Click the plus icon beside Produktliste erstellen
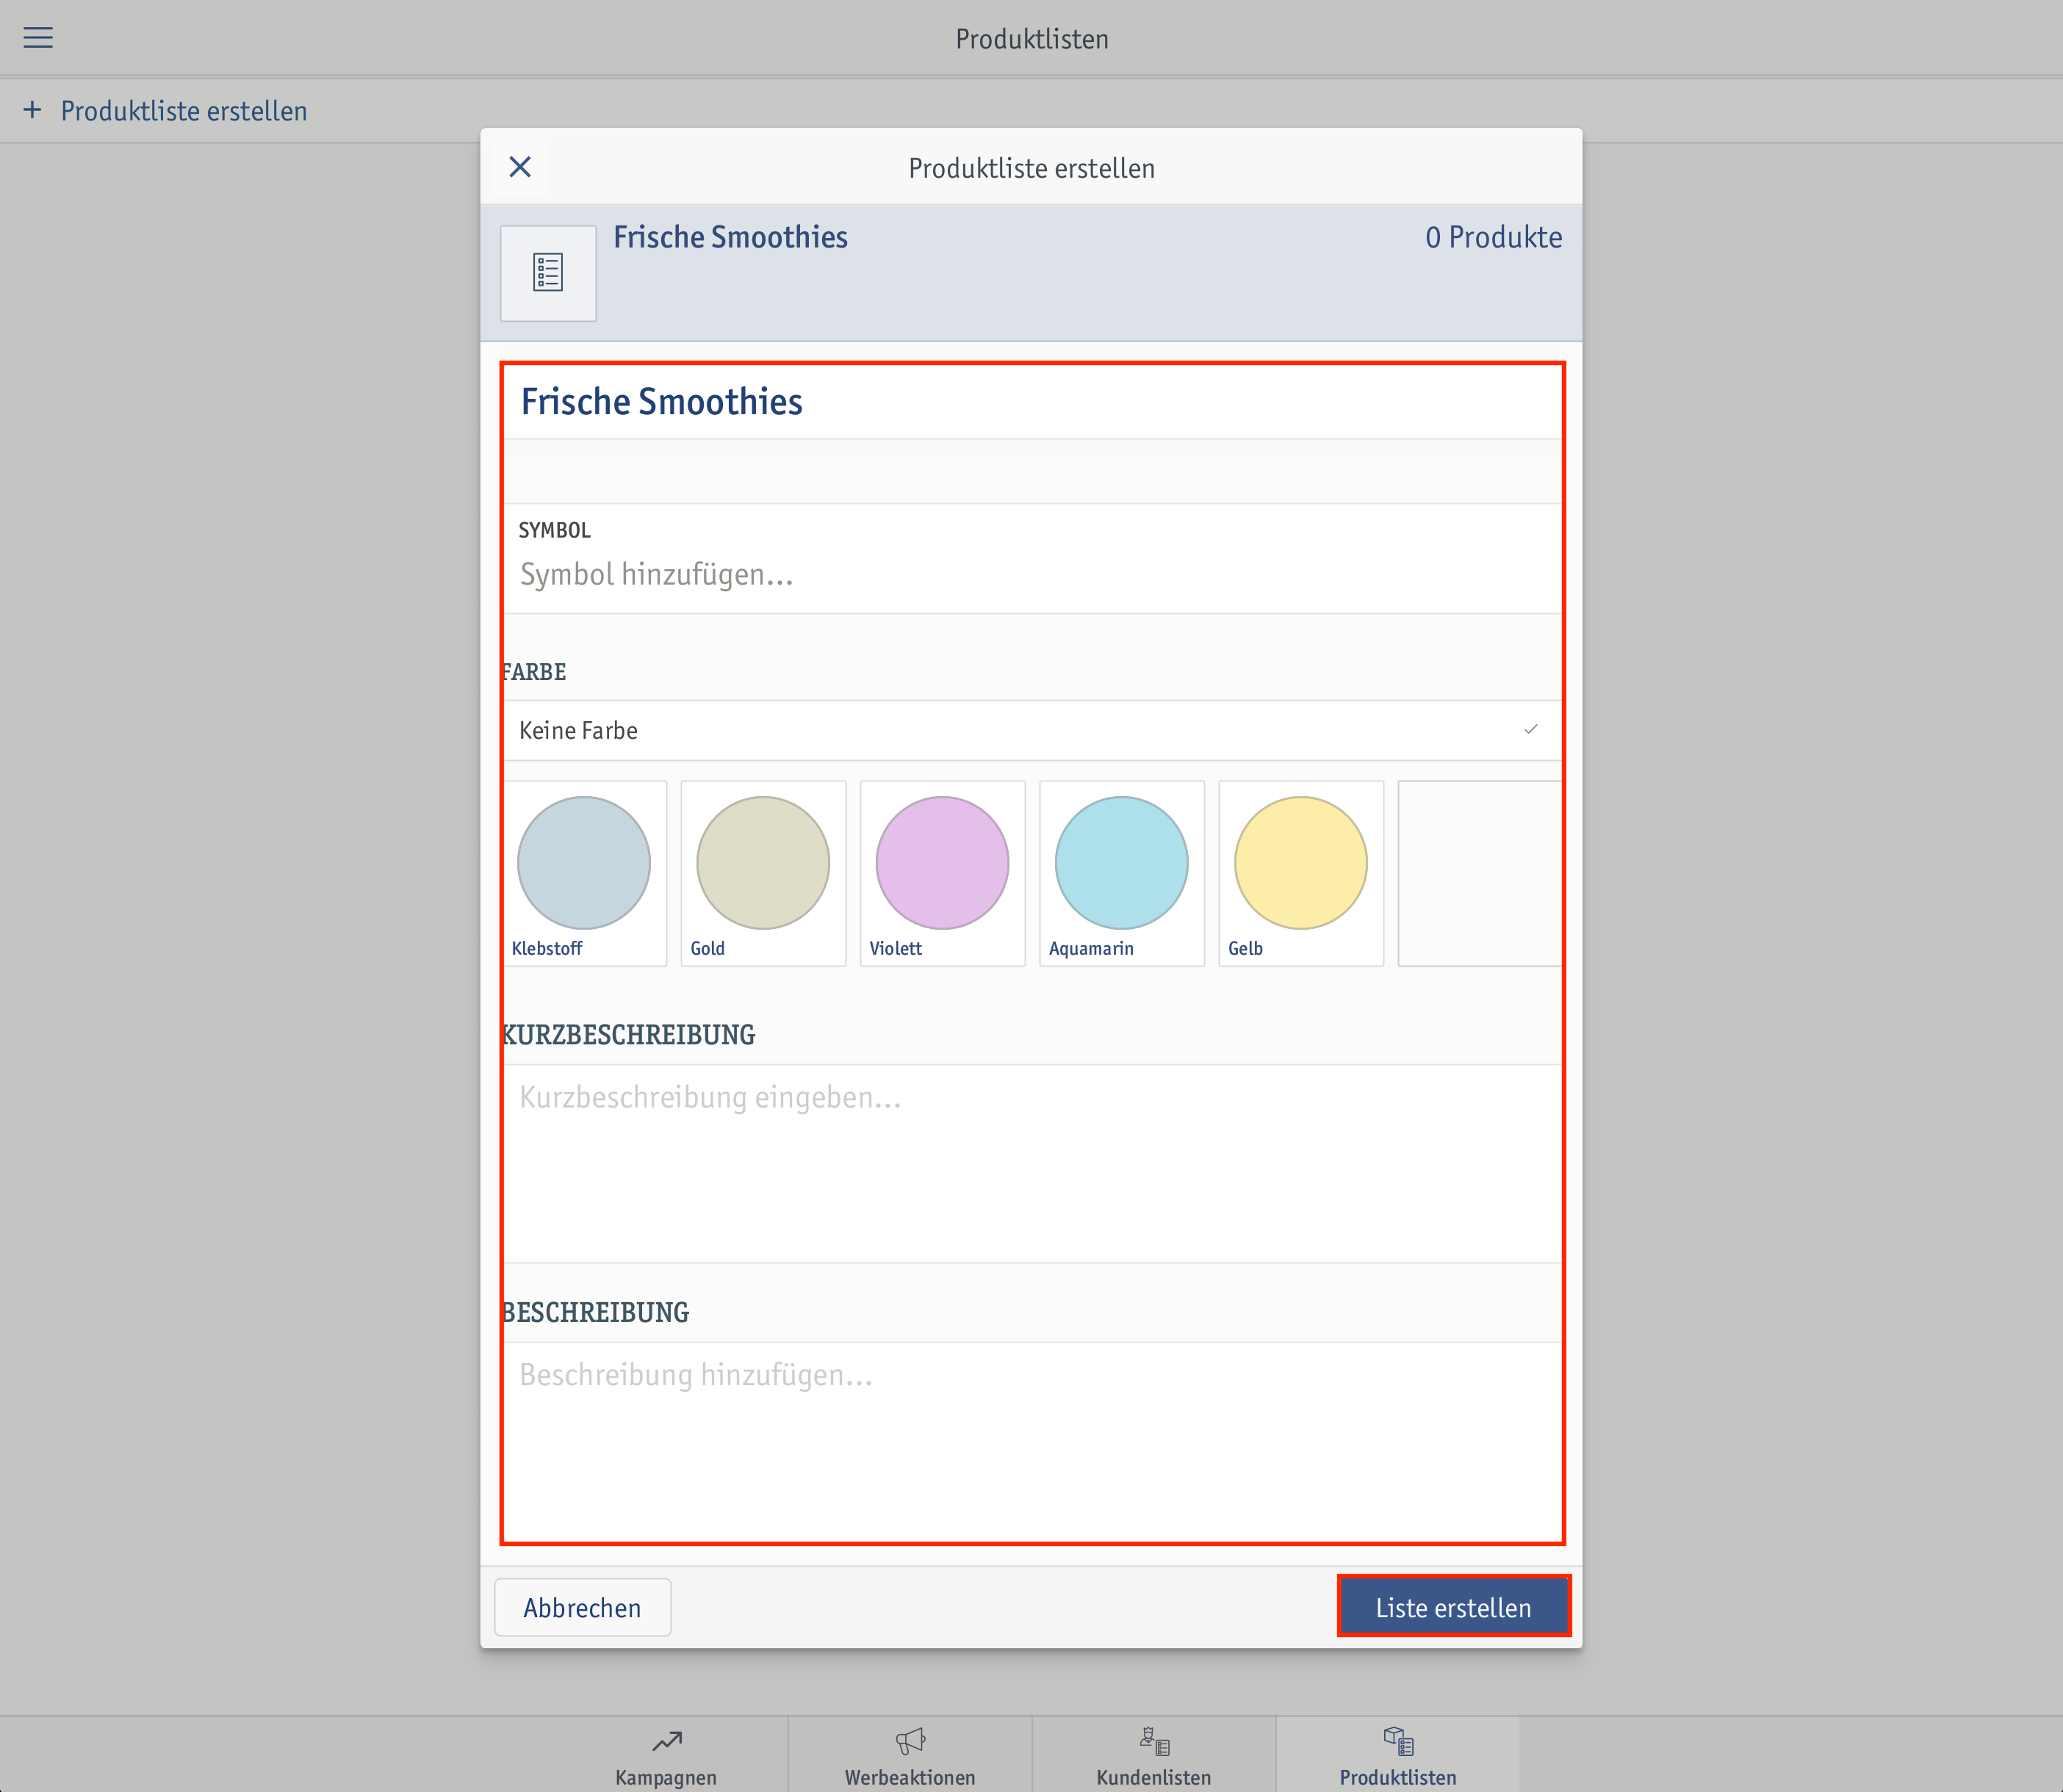Screen dimensions: 2063x1792 33,110
